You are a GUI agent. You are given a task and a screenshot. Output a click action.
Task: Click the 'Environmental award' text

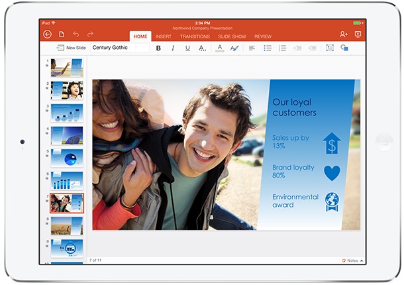[x=295, y=201]
